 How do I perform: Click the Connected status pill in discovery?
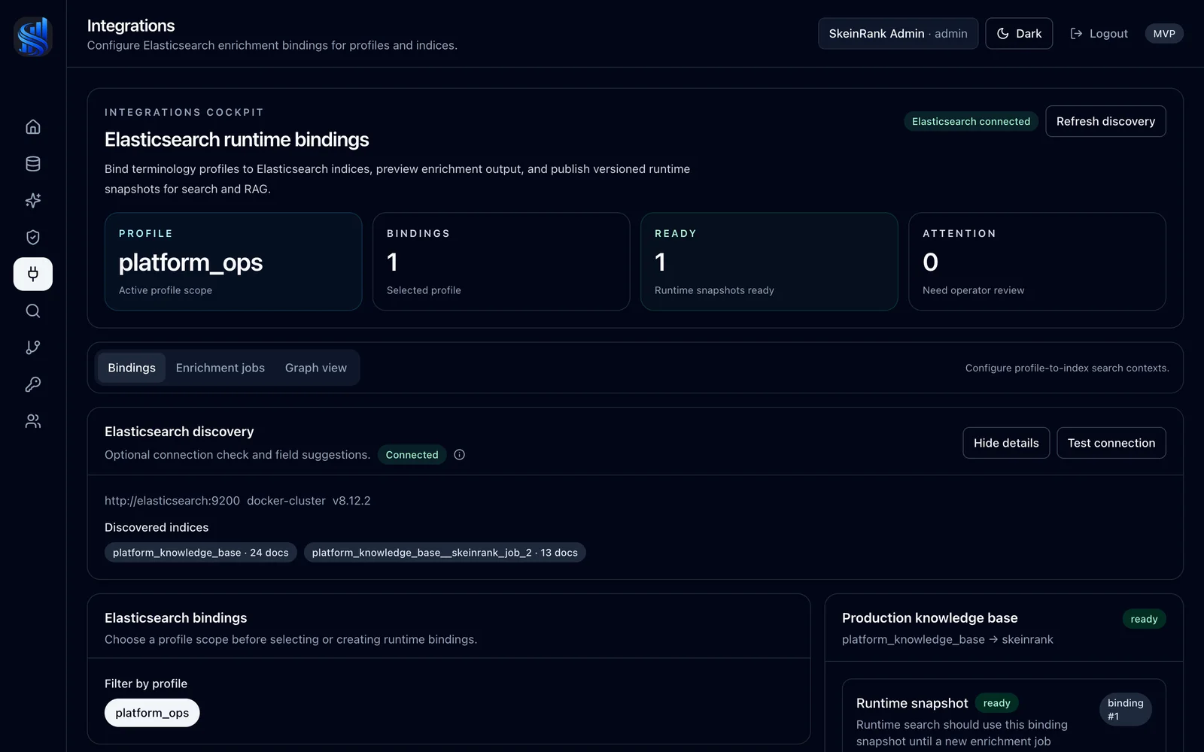pos(412,455)
